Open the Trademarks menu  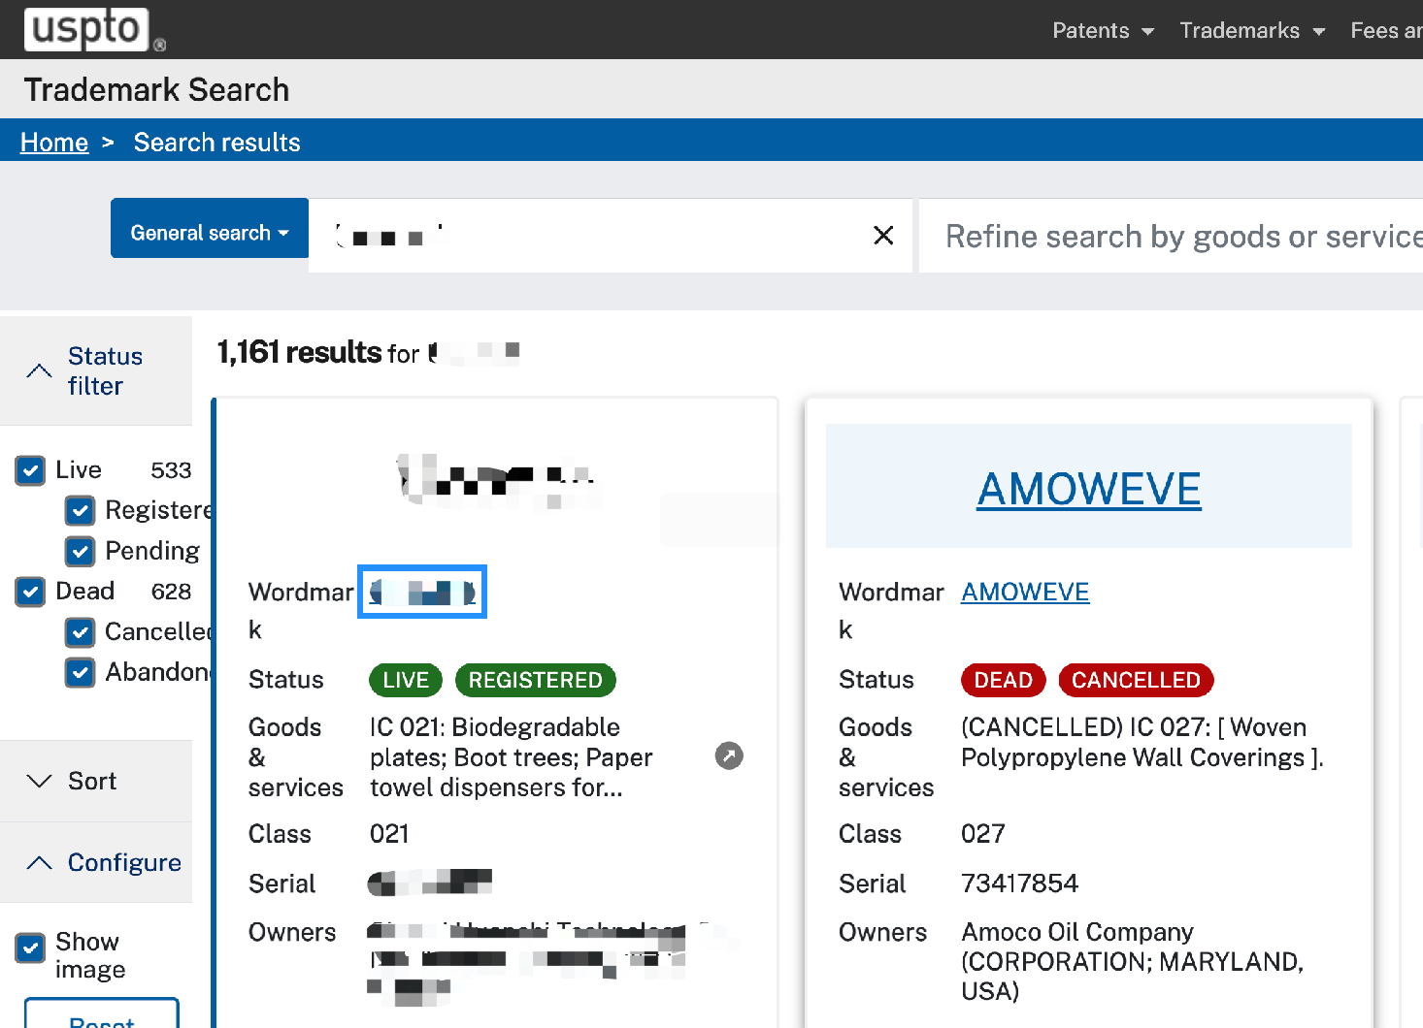click(1252, 30)
